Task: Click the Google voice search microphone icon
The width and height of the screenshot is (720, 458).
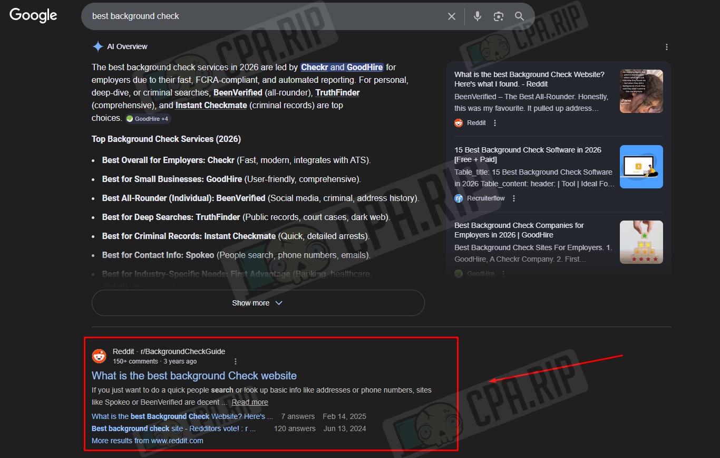Action: tap(477, 16)
